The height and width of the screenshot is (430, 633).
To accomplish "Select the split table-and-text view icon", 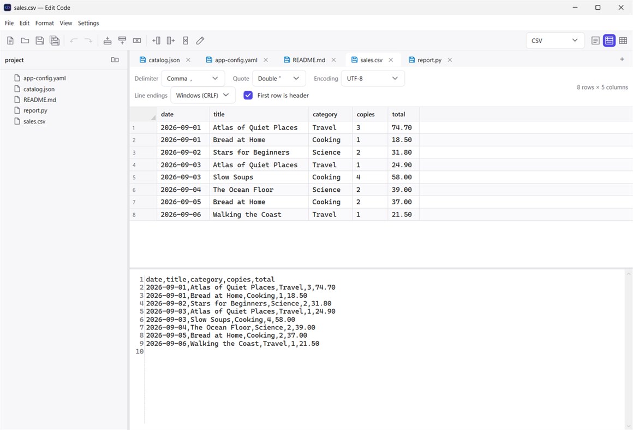I will (x=609, y=40).
